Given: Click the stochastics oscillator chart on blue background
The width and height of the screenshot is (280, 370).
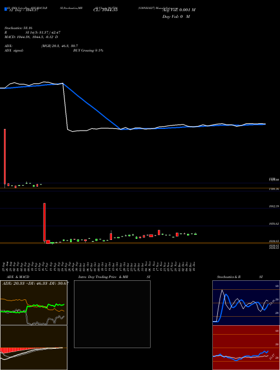Looking at the screenshot, I should click(x=246, y=303).
